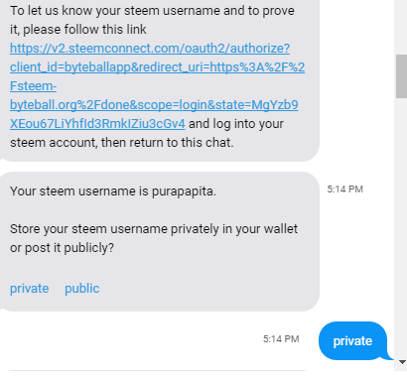Click the scrollbar down arrow
This screenshot has height=380, width=407.
point(402,362)
